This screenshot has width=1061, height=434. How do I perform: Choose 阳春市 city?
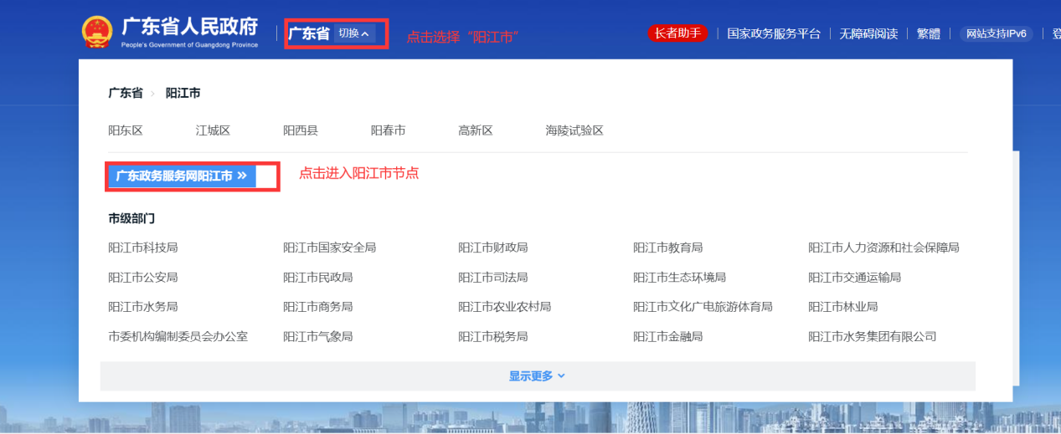coord(389,130)
